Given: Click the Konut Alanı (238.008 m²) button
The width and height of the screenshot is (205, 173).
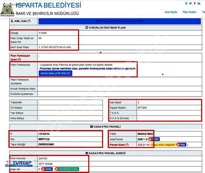Looking at the screenshot, I should point(56,73).
